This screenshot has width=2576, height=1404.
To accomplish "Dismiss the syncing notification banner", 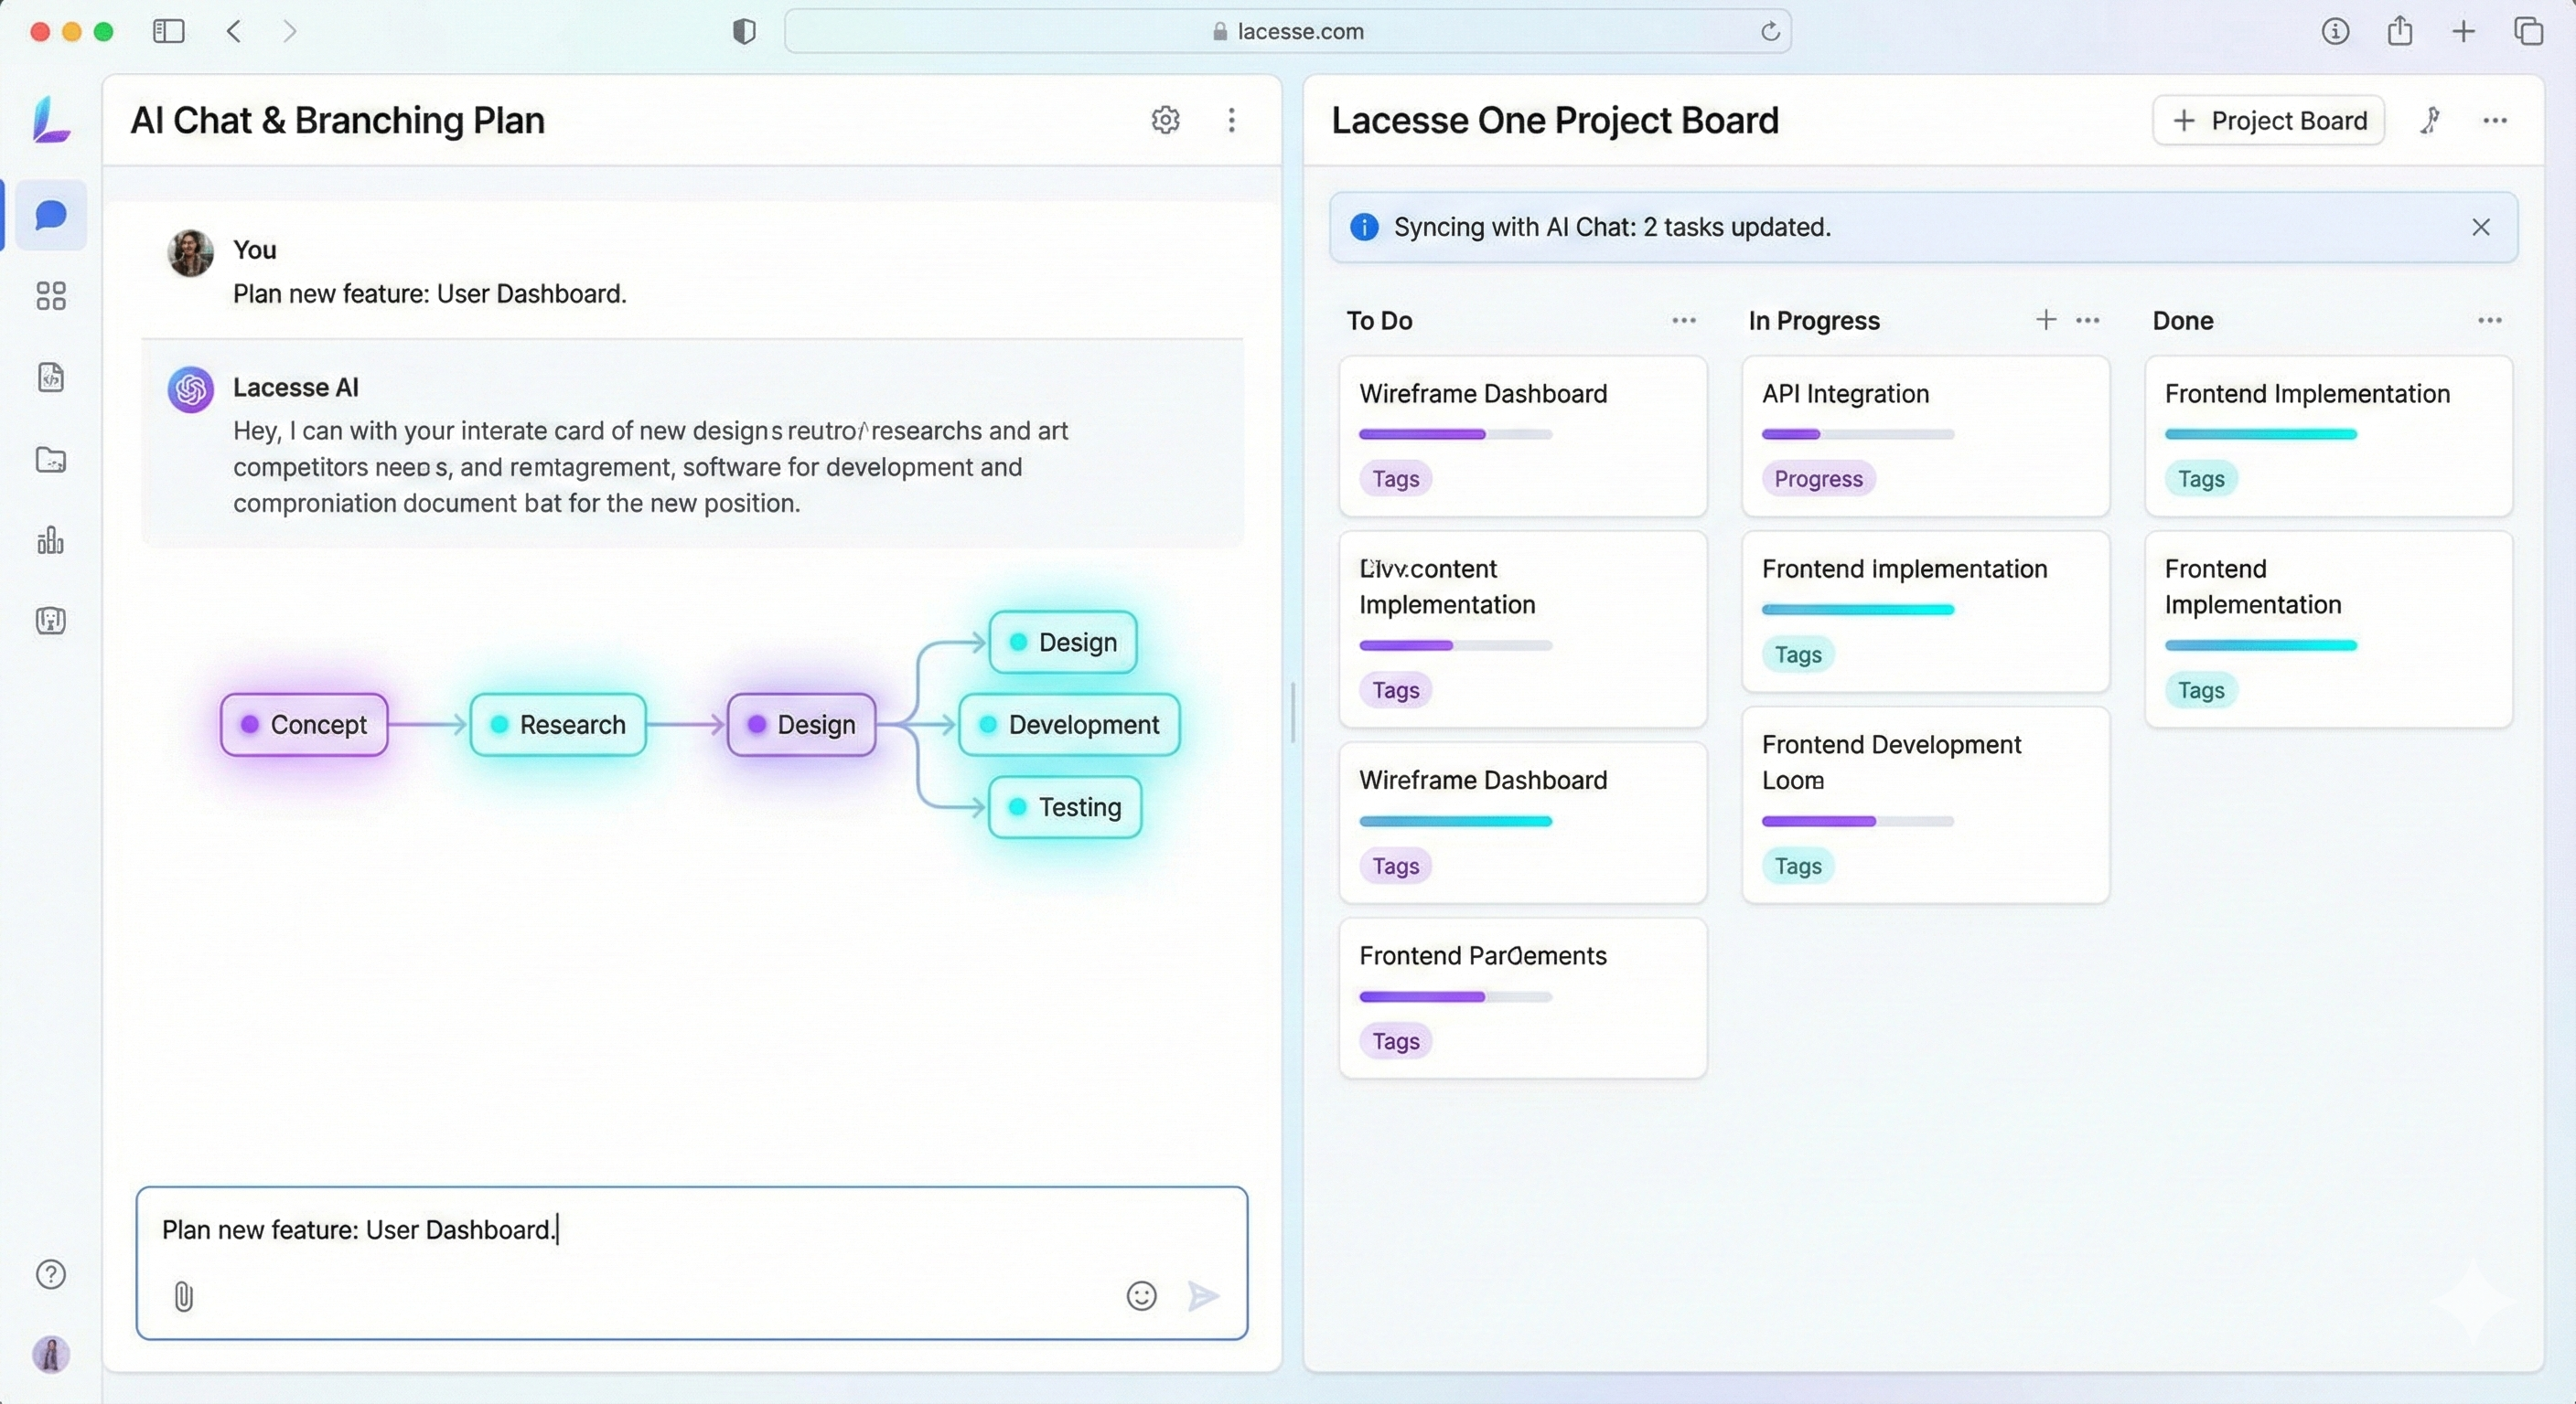I will [2480, 227].
